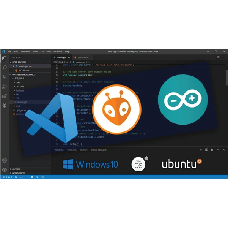
Task: Open the File menu
Action: (9, 51)
